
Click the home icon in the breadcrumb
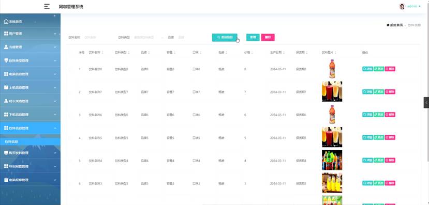point(388,25)
